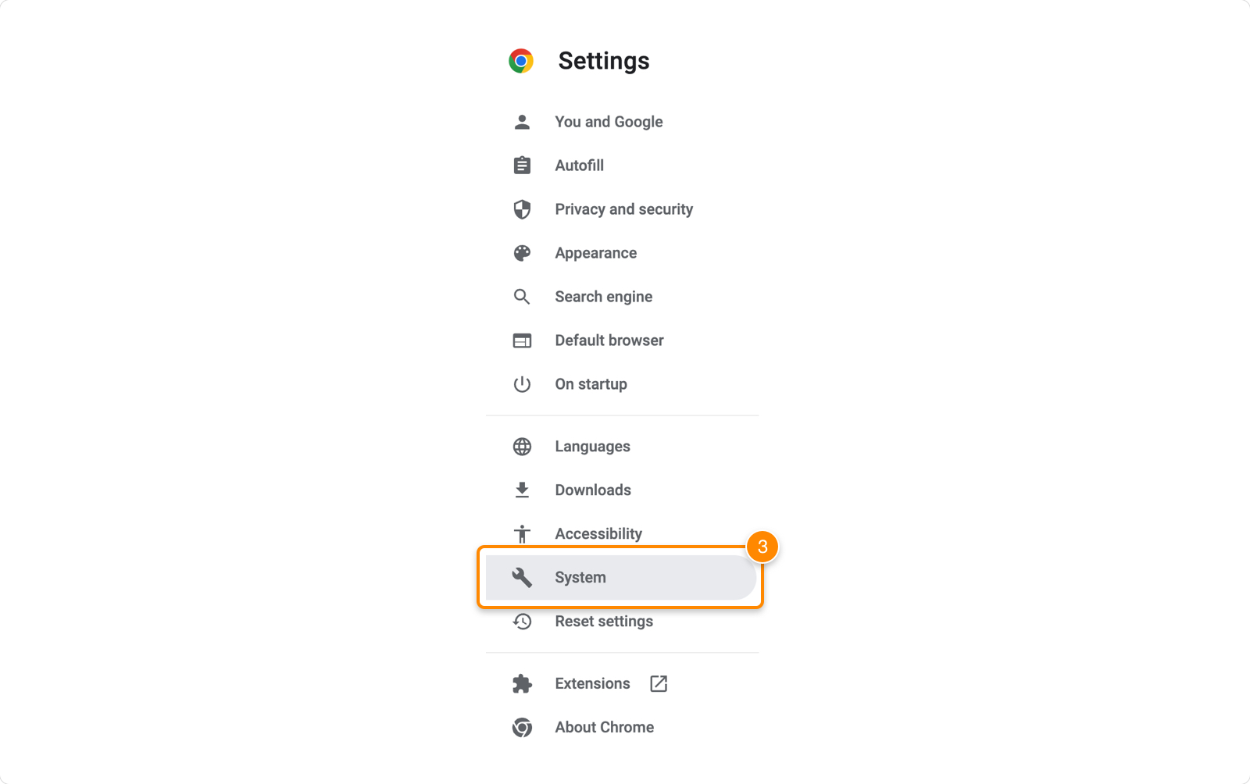Select the Privacy and security menu item
Viewport: 1250px width, 784px height.
click(x=623, y=208)
